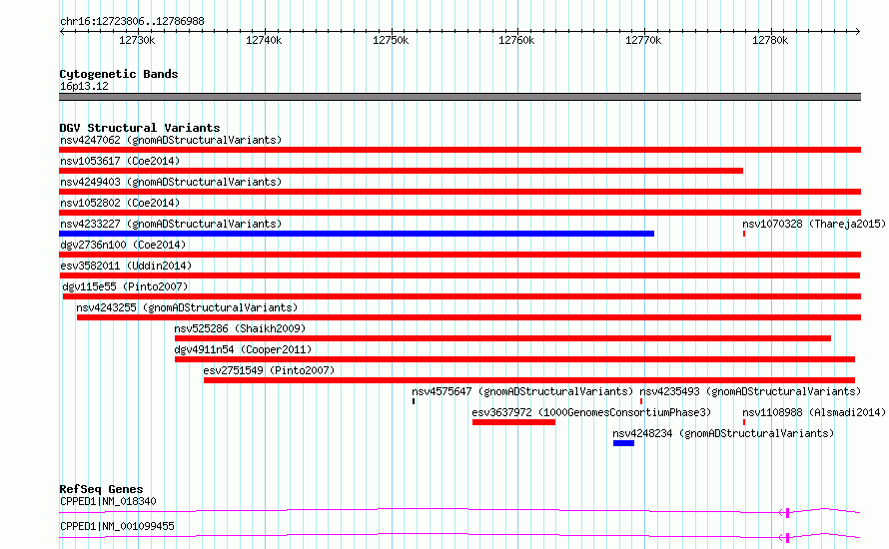The image size is (889, 549).
Task: Click the 12740k ruler tick label
Action: (264, 40)
